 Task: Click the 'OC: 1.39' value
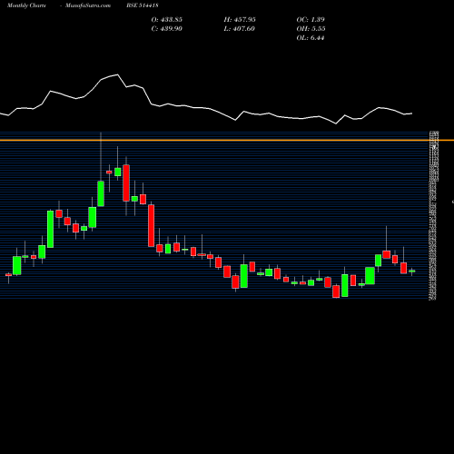tap(311, 20)
